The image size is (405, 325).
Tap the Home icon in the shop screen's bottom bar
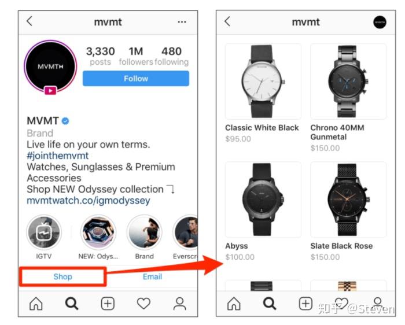[x=234, y=304]
